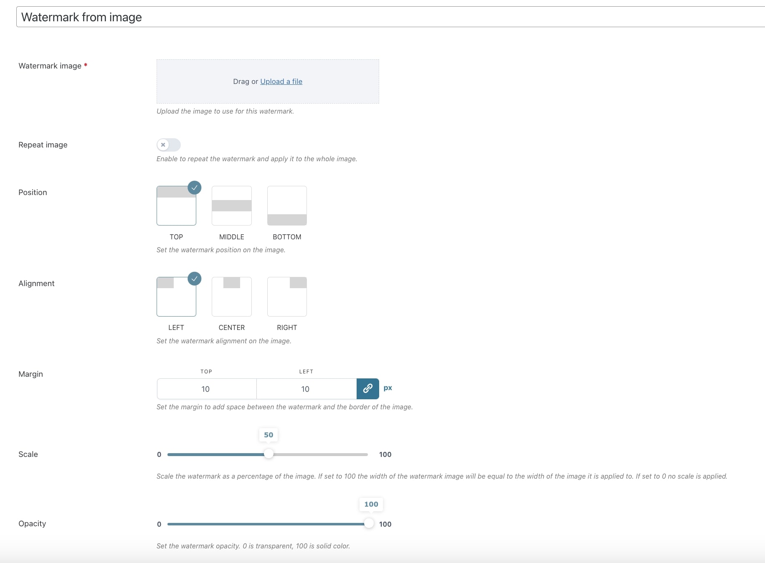Click the BOTTOM label text
This screenshot has width=765, height=563.
pyautogui.click(x=287, y=237)
